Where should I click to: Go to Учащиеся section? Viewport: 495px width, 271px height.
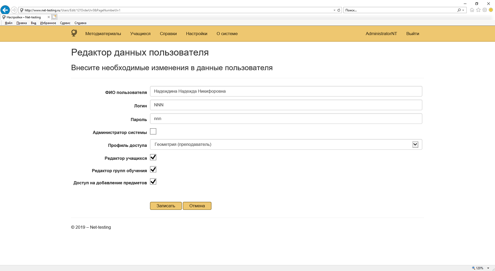coord(140,34)
